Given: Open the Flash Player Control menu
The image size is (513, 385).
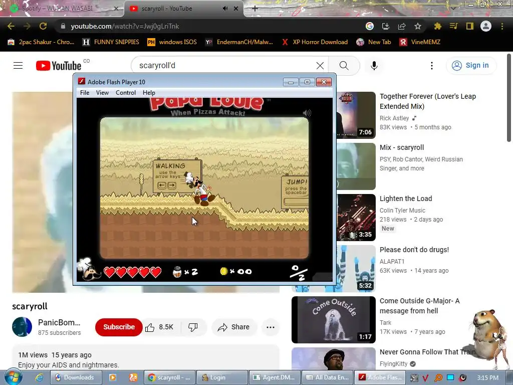Looking at the screenshot, I should 126,93.
